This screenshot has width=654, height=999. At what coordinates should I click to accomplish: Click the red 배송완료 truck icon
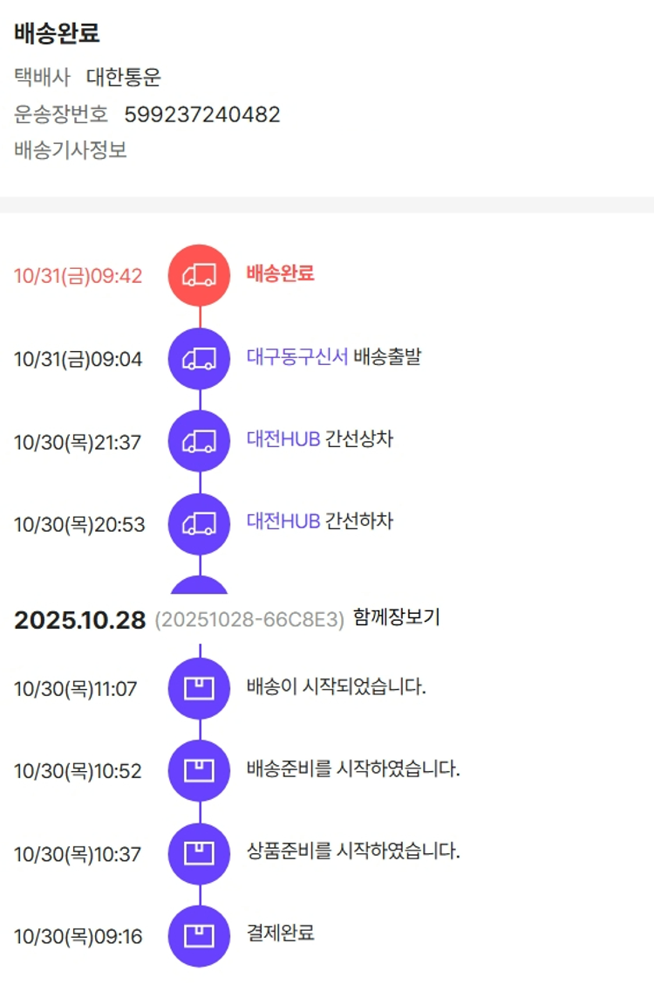coord(199,275)
